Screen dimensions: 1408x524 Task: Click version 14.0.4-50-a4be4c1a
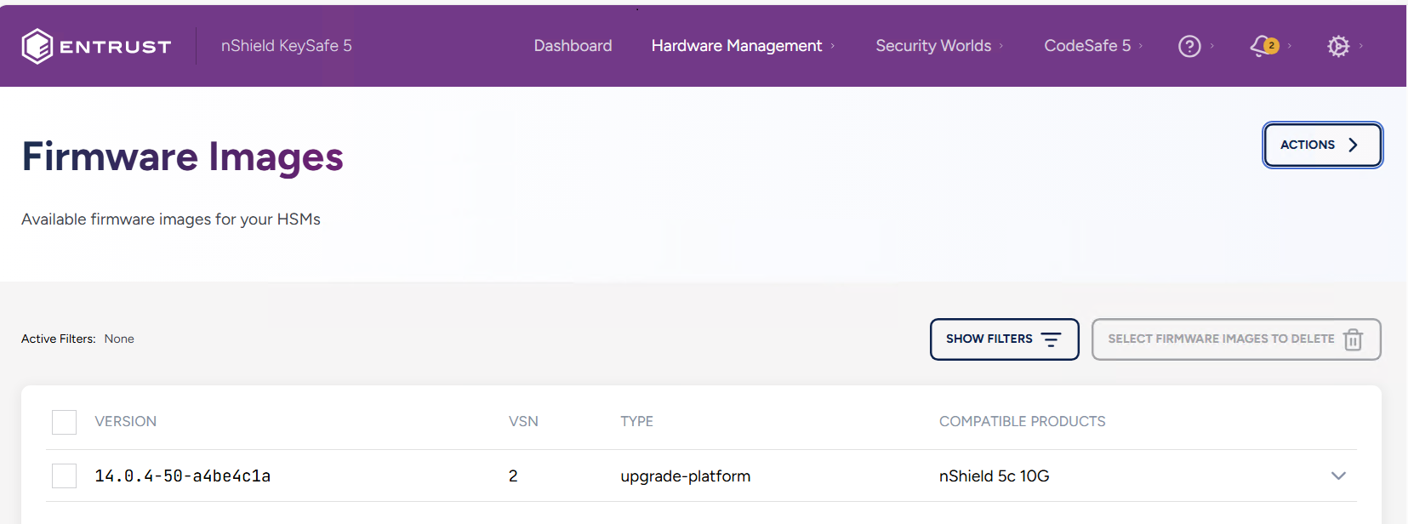coord(183,476)
